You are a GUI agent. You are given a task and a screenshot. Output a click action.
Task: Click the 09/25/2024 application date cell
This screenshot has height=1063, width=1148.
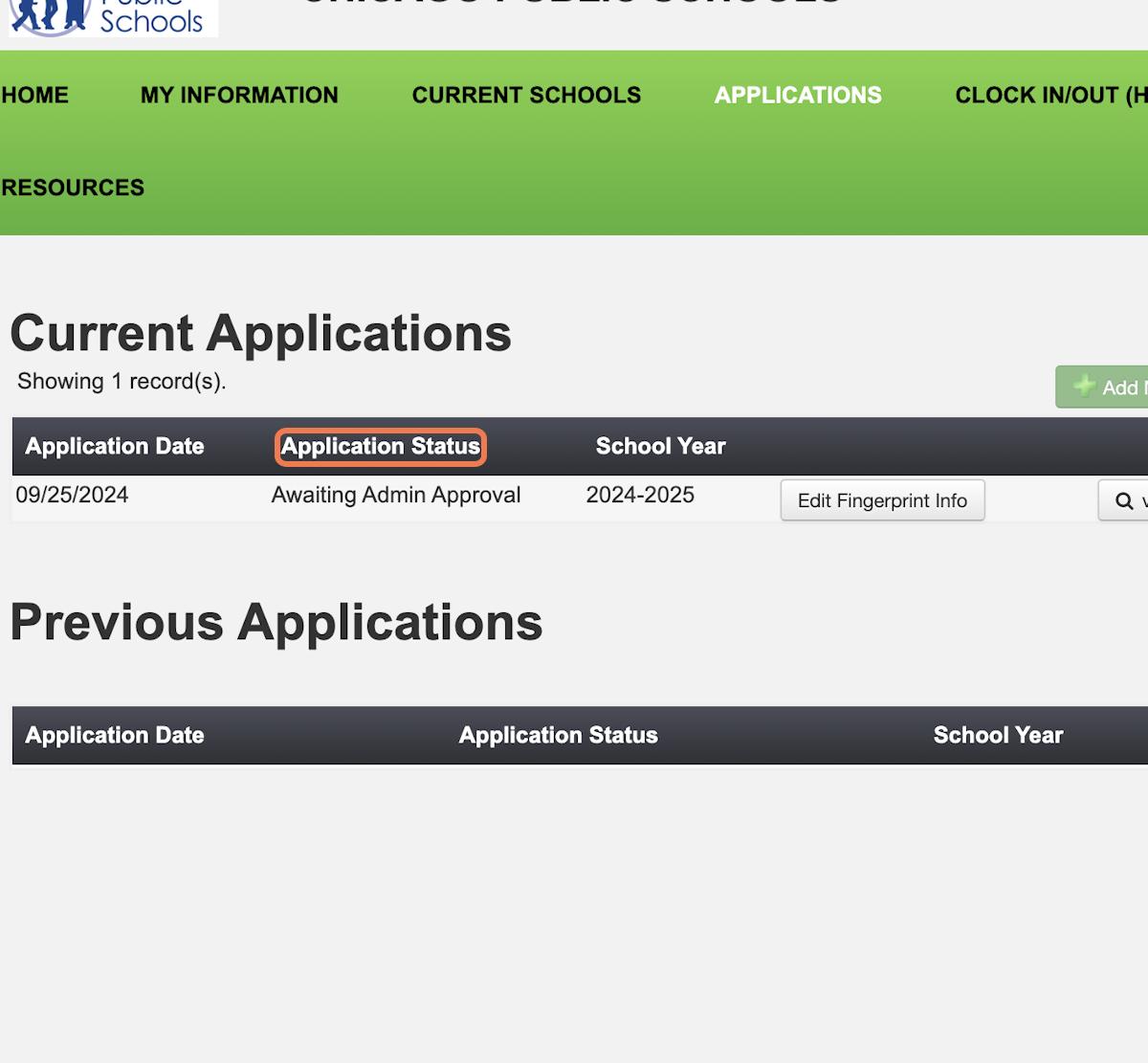tap(72, 495)
